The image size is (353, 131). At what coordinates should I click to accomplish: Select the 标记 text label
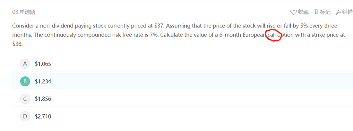point(325,12)
